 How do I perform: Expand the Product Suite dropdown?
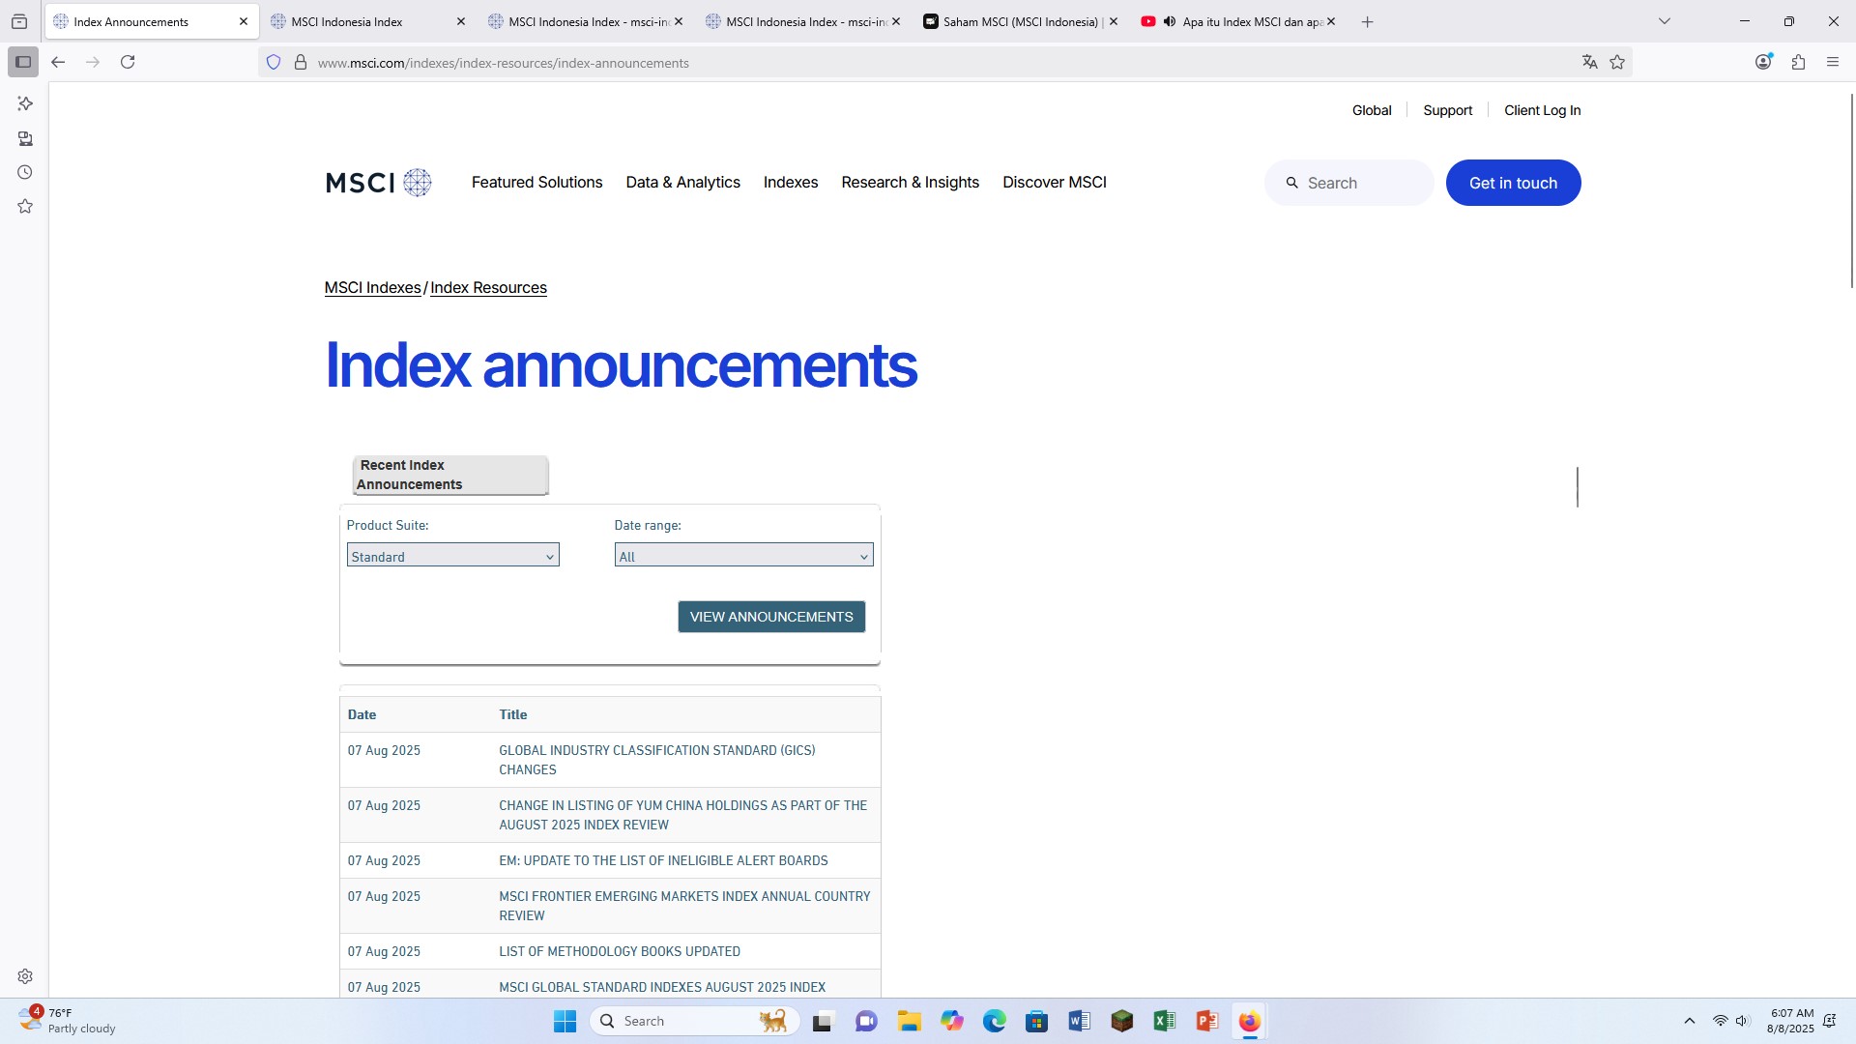452,556
